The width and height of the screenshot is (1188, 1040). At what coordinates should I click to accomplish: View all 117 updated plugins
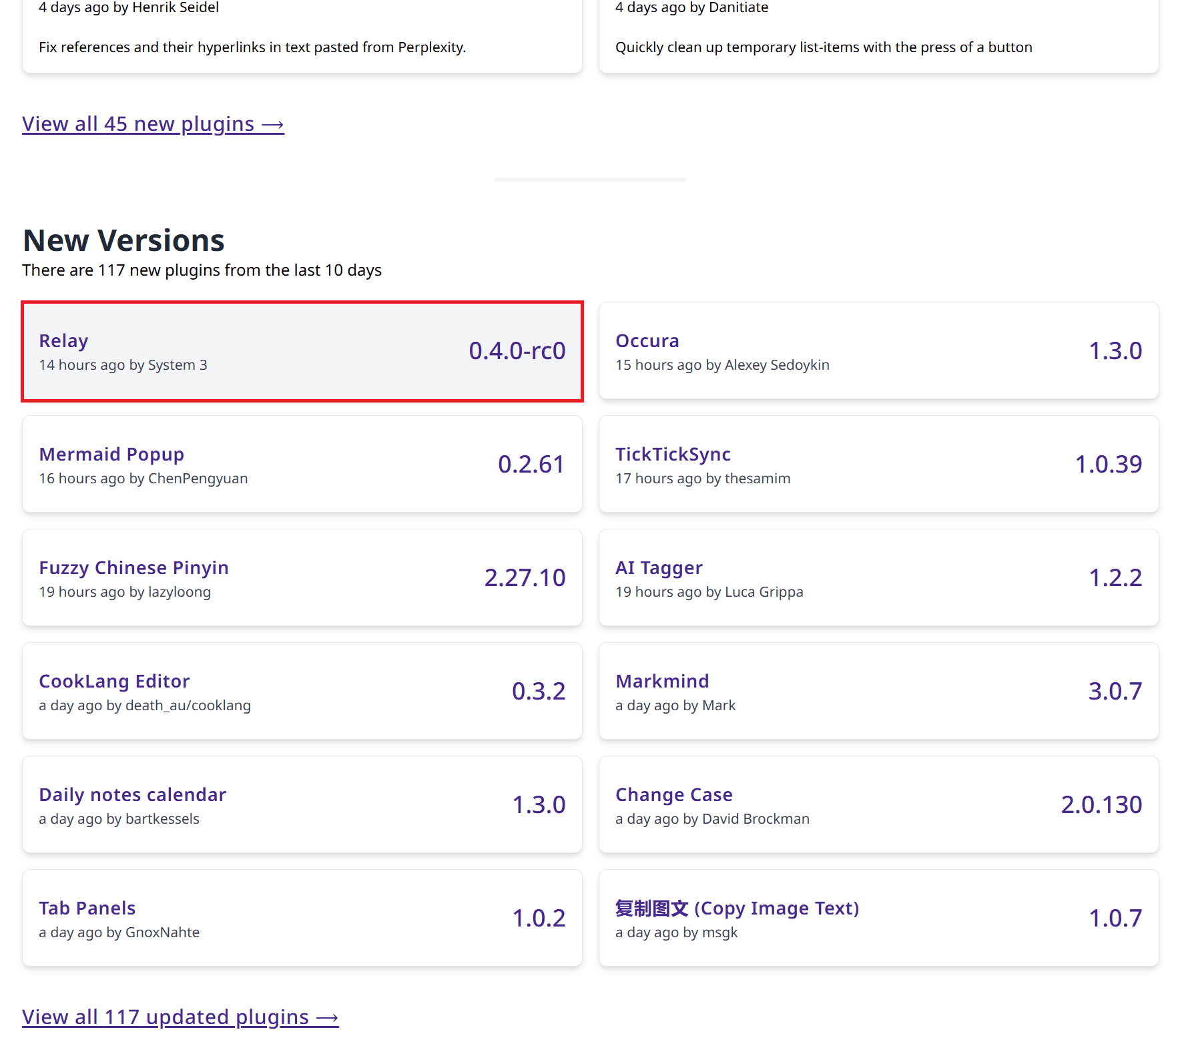pos(180,1017)
